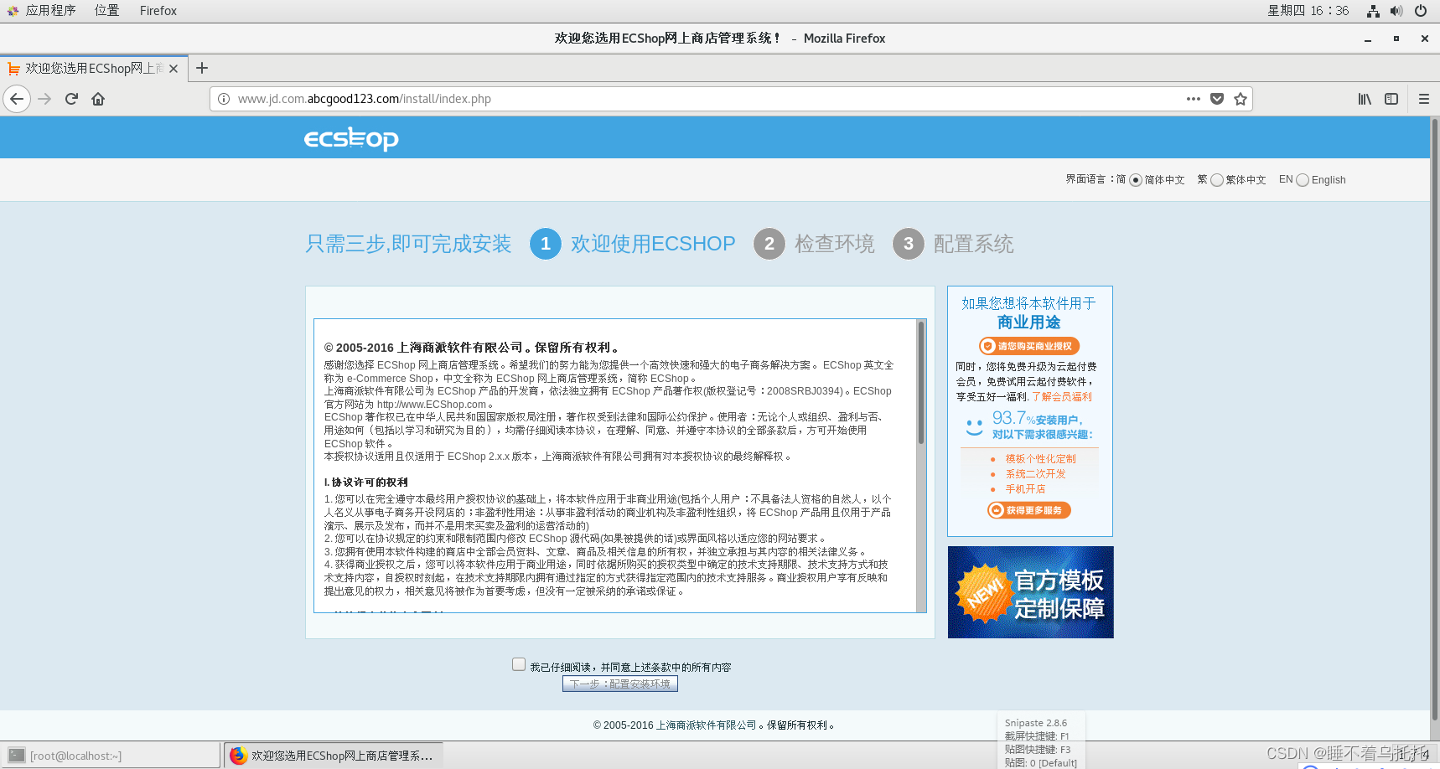Open a new tab with plus button
The image size is (1440, 769).
pyautogui.click(x=202, y=69)
